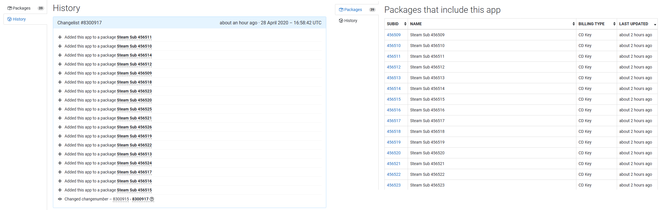
Task: Open SubID 456513 link in table
Action: (x=394, y=78)
